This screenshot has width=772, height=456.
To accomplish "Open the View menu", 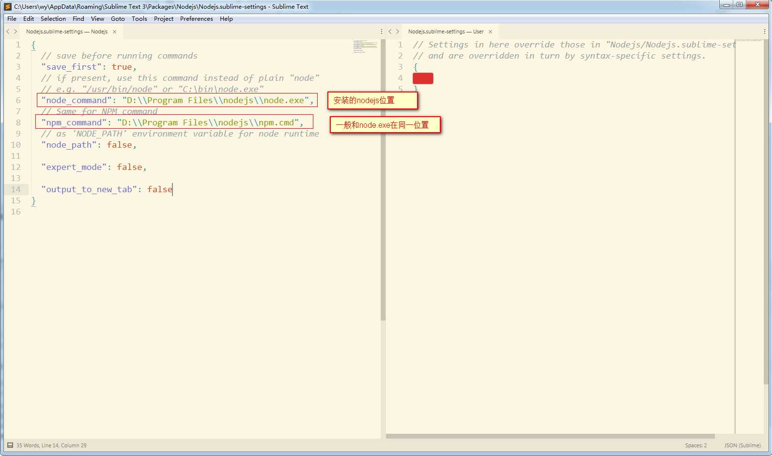I will point(97,18).
